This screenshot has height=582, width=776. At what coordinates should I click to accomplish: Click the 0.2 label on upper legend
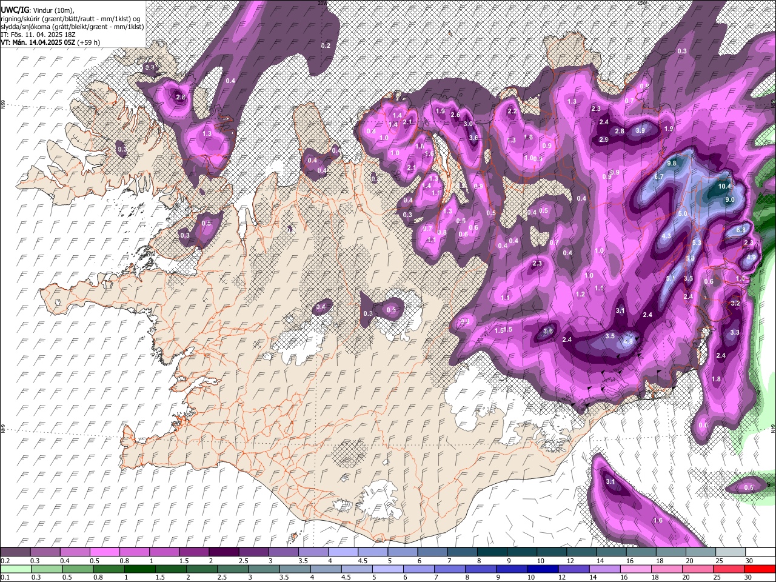click(x=5, y=560)
